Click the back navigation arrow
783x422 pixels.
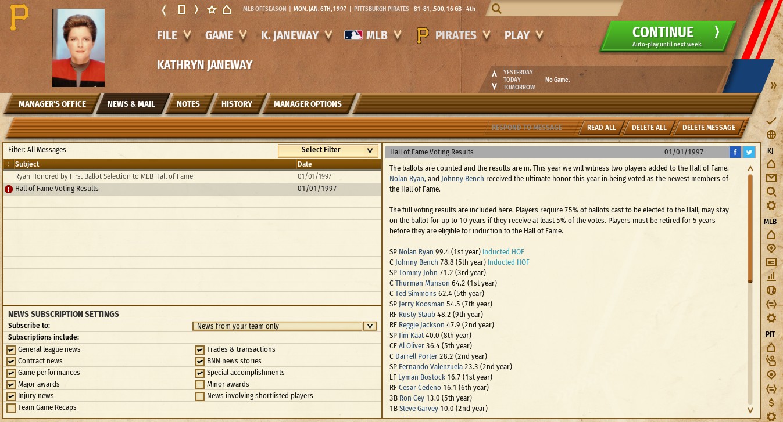point(165,9)
